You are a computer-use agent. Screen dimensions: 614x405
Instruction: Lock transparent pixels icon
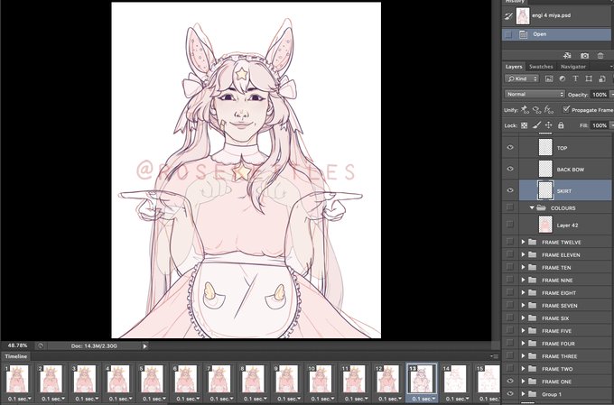(524, 125)
